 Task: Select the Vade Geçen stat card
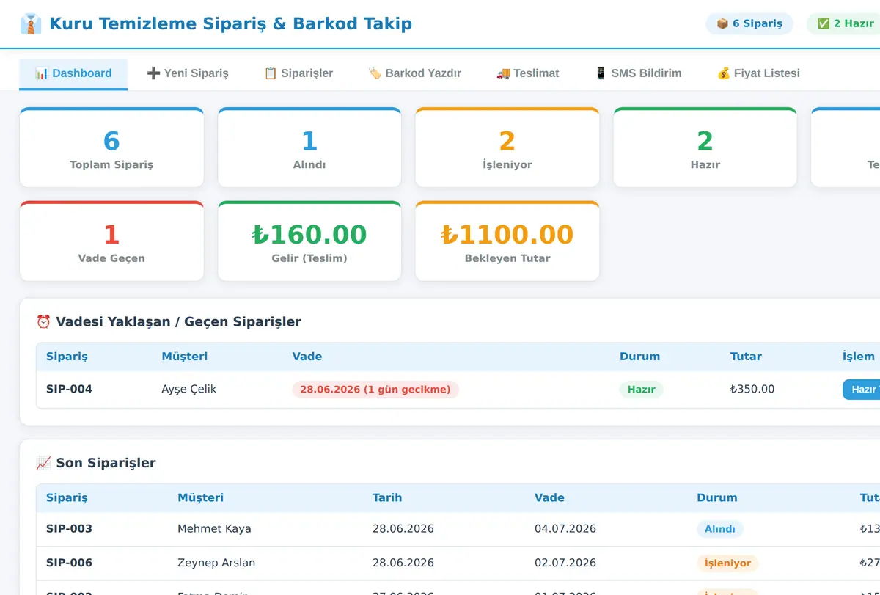[111, 241]
